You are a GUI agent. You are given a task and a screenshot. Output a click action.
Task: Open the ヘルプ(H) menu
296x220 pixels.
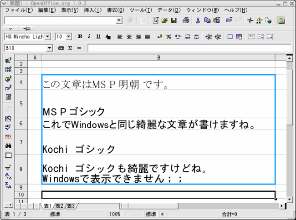click(236, 10)
